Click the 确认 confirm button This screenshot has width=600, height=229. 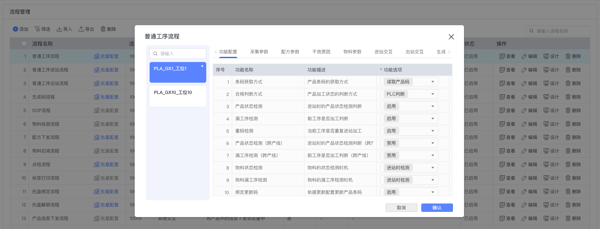point(437,208)
